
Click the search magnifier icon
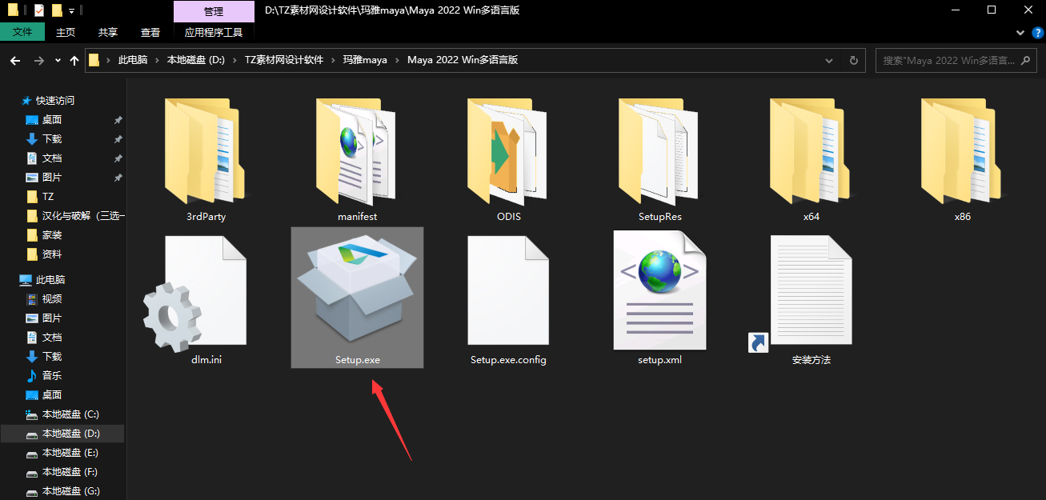[x=1026, y=60]
